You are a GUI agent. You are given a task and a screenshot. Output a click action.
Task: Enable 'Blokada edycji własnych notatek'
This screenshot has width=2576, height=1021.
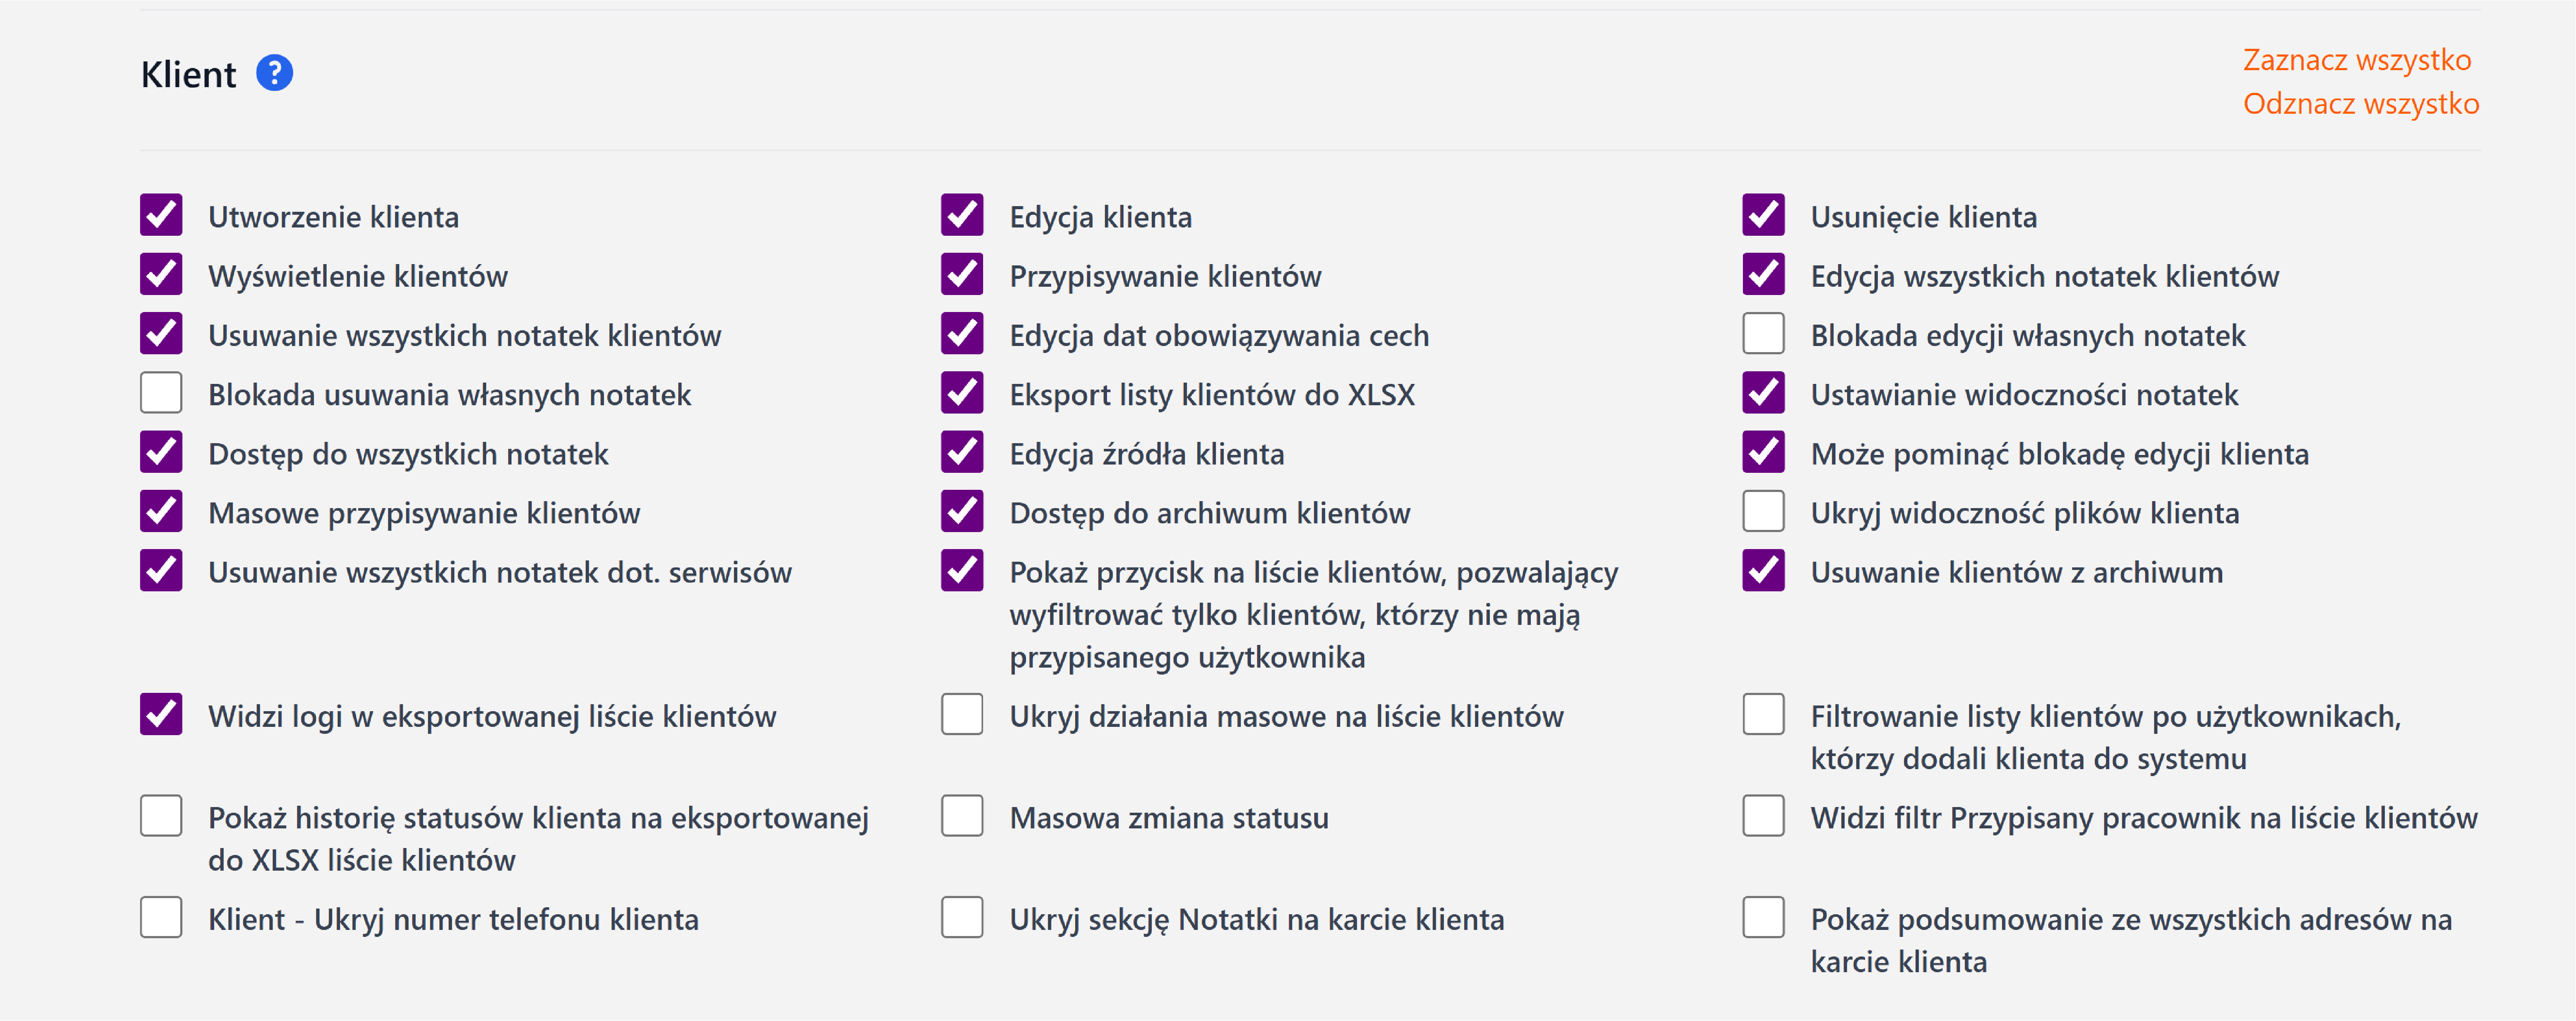pyautogui.click(x=1763, y=334)
